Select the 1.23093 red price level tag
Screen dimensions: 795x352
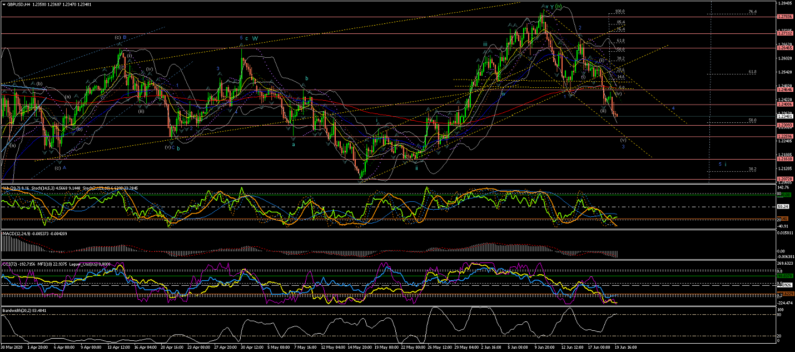[x=784, y=125]
